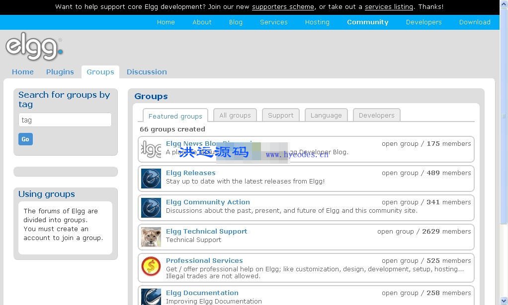
Task: Click the Go search button
Action: (25, 139)
